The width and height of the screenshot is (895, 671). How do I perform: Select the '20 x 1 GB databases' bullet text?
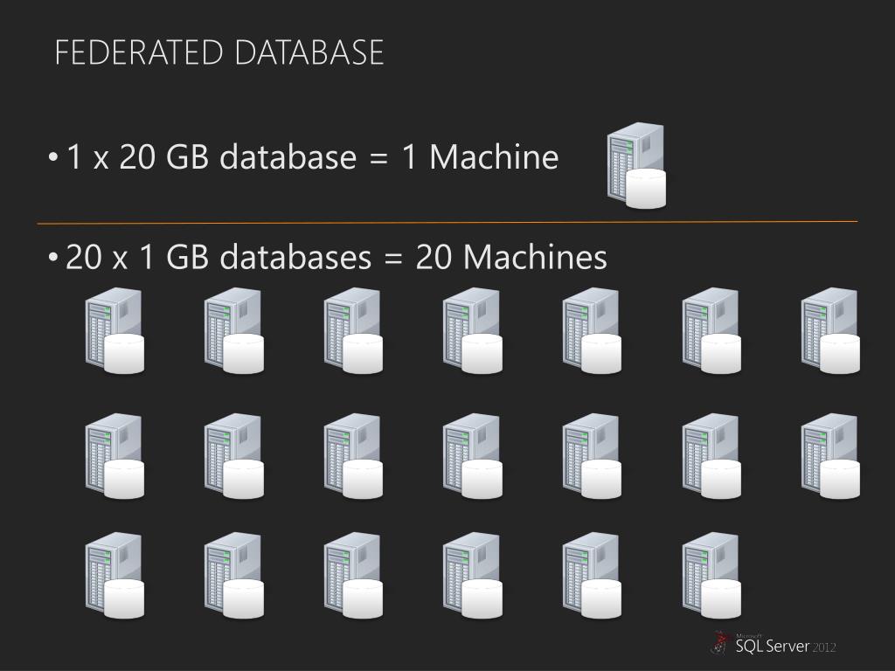click(219, 257)
